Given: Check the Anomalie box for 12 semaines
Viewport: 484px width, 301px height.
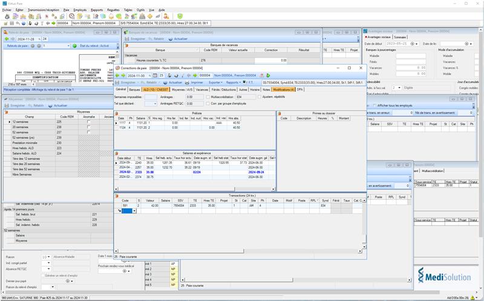Looking at the screenshot, I should click(x=89, y=122).
